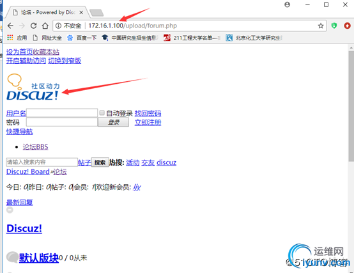
Task: Click the 搜索 button
Action: point(100,162)
